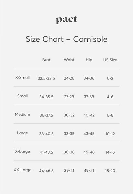Select the X-Large row label
Viewport: 133px width, 194px height.
[22, 151]
